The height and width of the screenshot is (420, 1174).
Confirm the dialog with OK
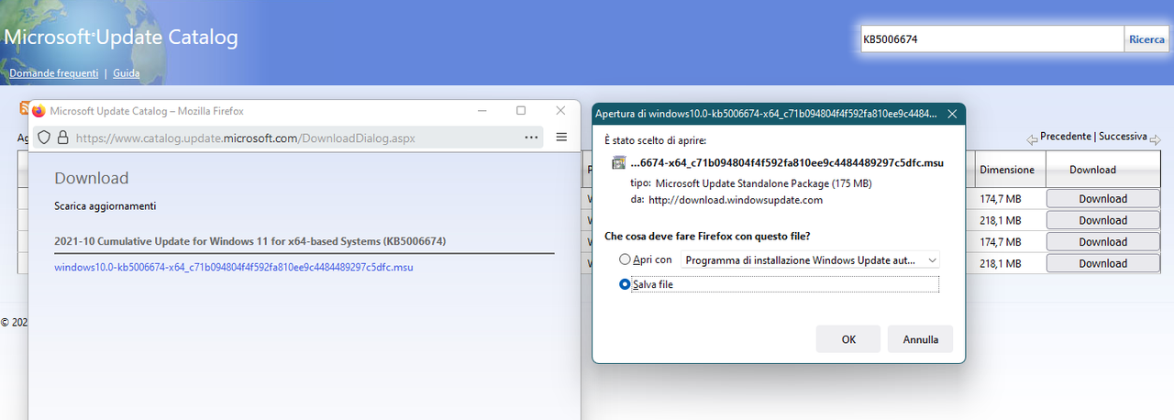(848, 339)
